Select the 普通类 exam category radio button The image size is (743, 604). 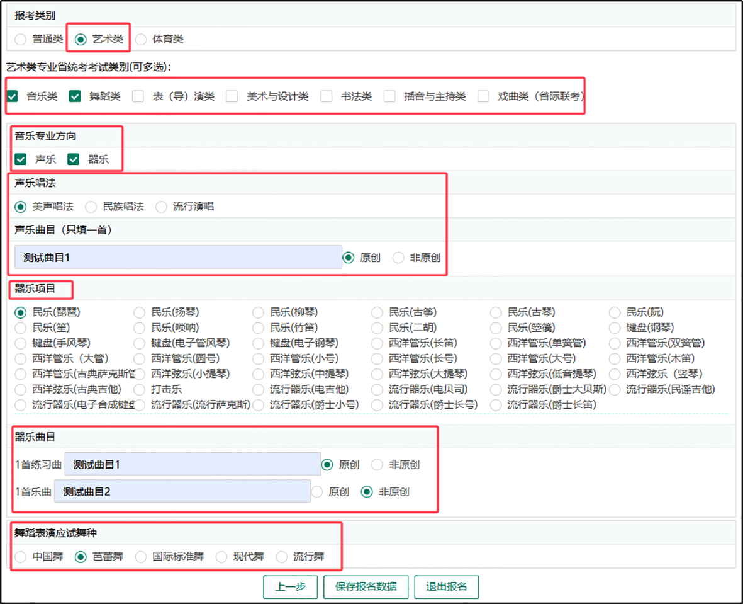(21, 39)
